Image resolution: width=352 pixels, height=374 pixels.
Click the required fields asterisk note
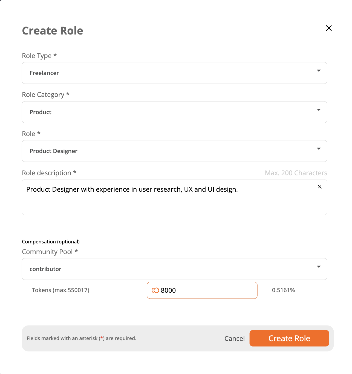81,338
